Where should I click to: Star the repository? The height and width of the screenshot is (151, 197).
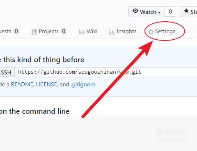point(188,12)
